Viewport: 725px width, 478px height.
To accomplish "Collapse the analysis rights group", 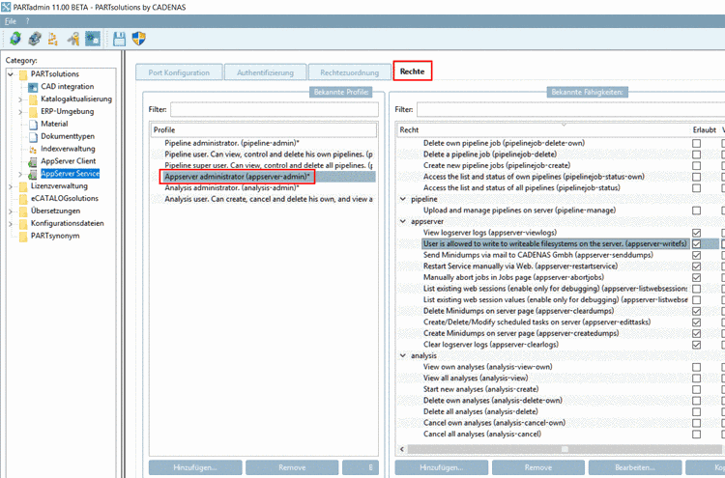I will [403, 355].
